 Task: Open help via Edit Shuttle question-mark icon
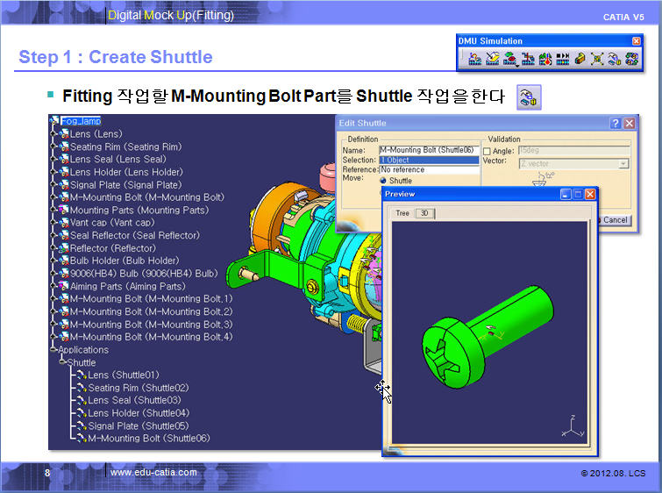point(616,124)
